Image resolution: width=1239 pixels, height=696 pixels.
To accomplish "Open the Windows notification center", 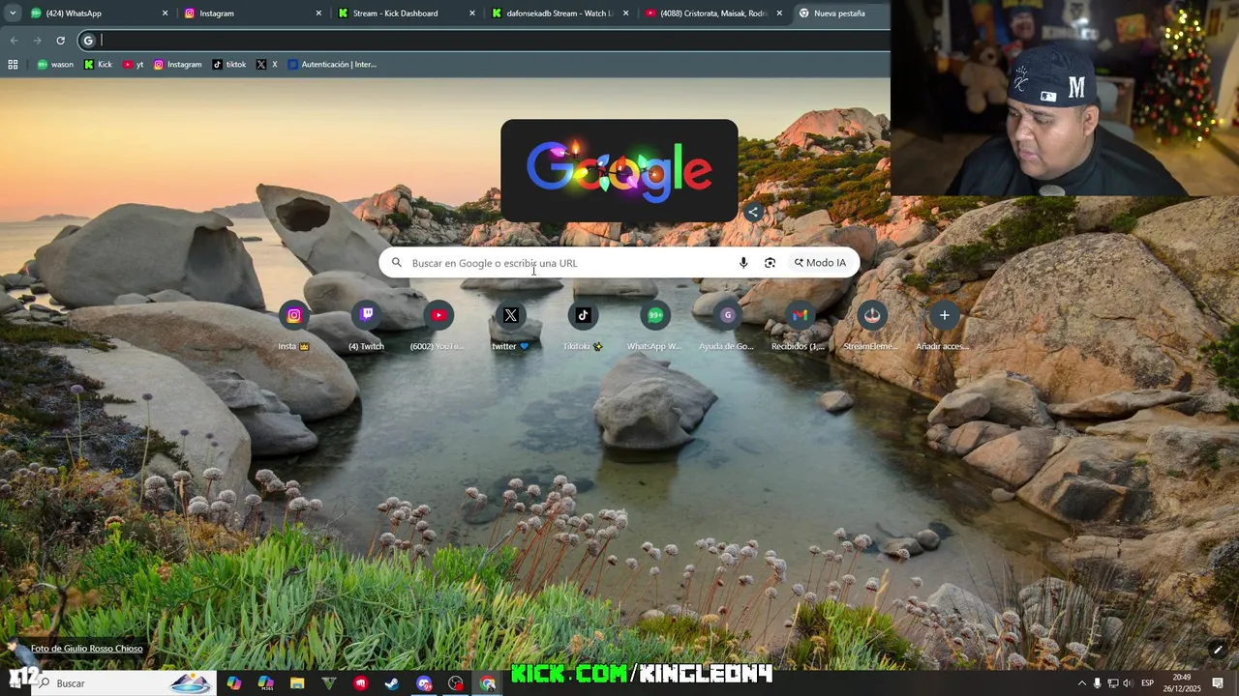I will (x=1218, y=683).
